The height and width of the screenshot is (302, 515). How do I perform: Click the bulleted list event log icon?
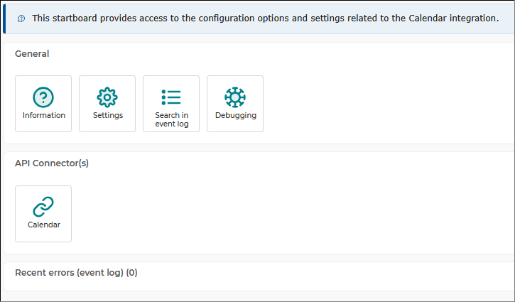pos(171,97)
